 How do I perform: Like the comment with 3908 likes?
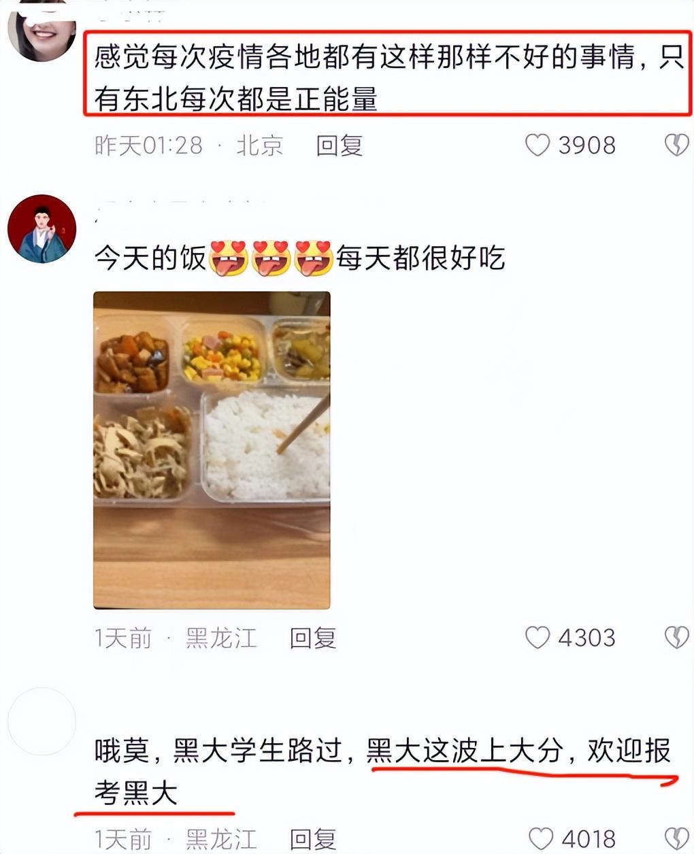[x=537, y=145]
